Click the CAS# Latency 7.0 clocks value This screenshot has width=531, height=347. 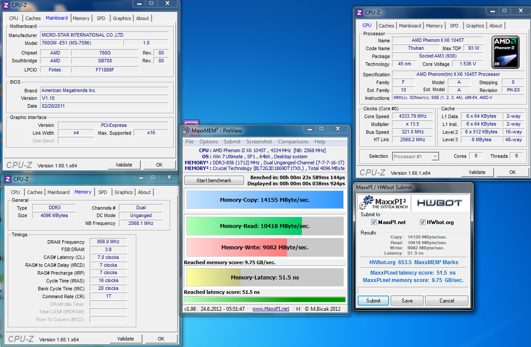108,257
